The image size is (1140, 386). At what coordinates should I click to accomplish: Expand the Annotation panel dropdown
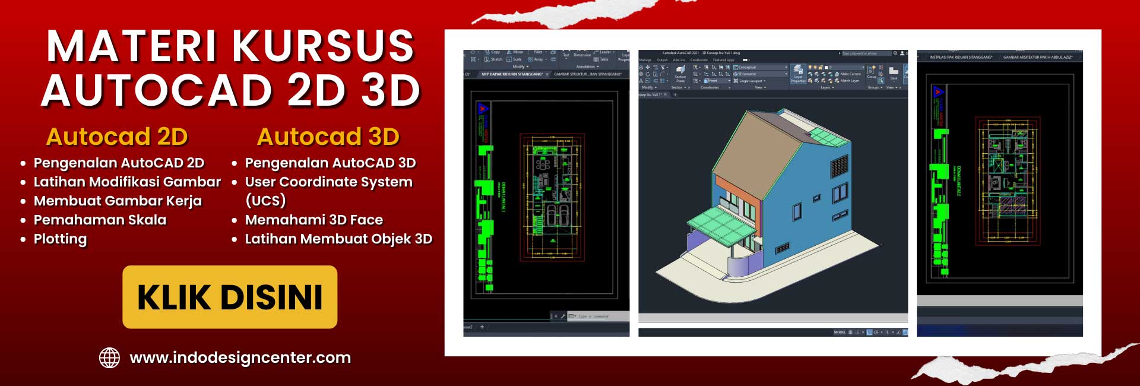click(x=588, y=67)
